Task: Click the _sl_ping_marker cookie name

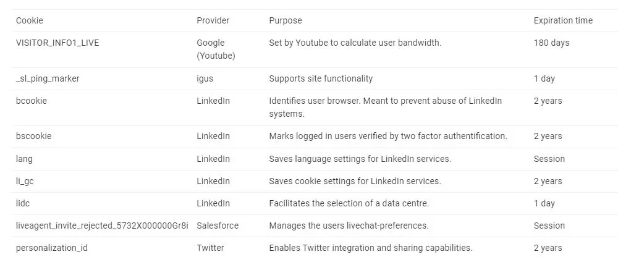Action: 48,78
